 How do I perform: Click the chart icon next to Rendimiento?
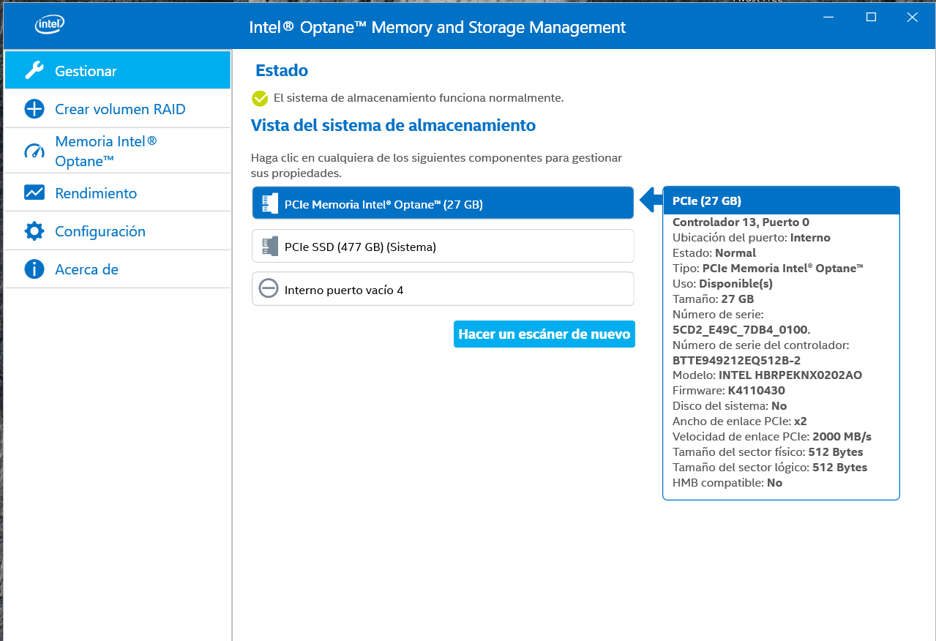tap(34, 193)
